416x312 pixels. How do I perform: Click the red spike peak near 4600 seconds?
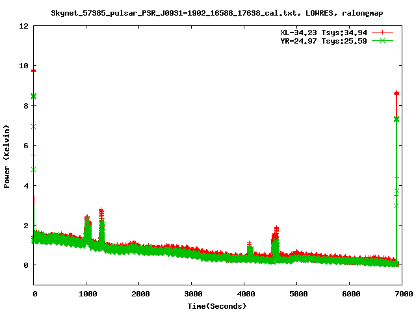tap(276, 228)
